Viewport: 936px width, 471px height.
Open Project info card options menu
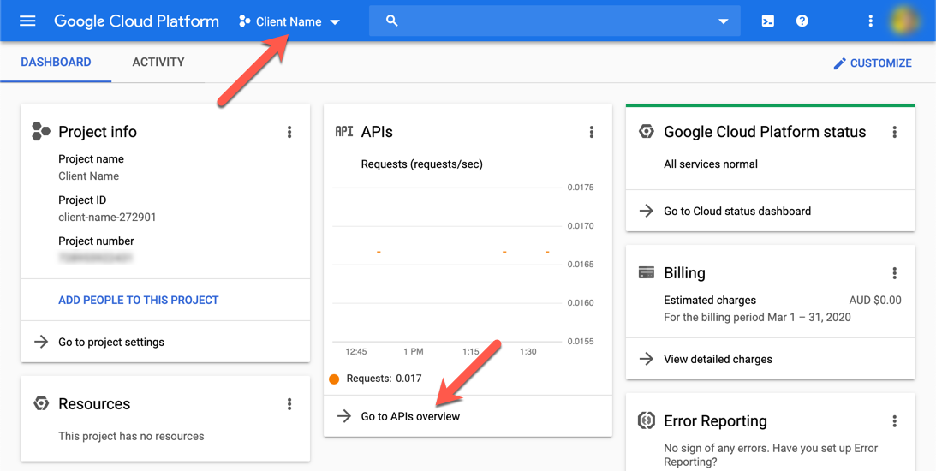click(x=289, y=132)
